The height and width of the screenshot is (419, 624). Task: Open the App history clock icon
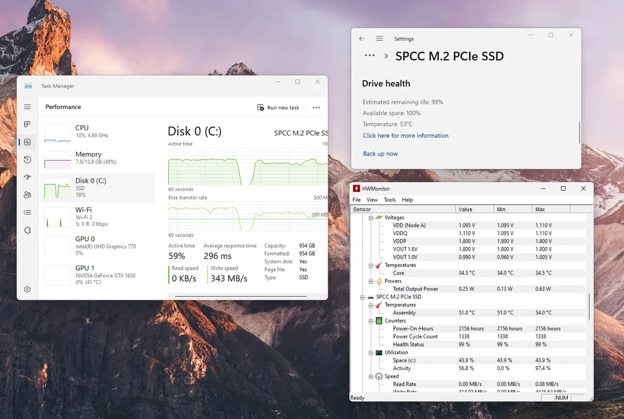(27, 159)
